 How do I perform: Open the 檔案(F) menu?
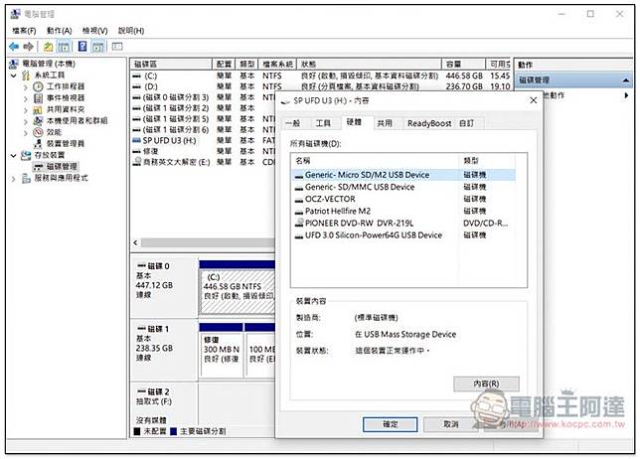tap(24, 31)
